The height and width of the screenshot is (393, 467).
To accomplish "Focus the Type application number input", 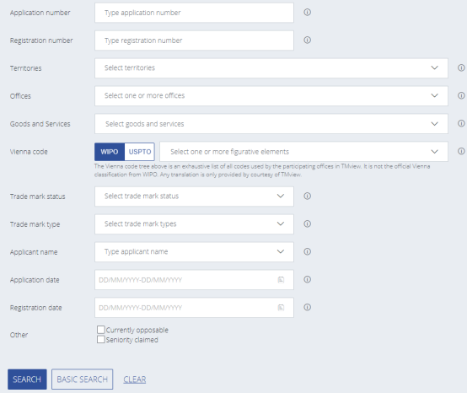I will [x=194, y=13].
